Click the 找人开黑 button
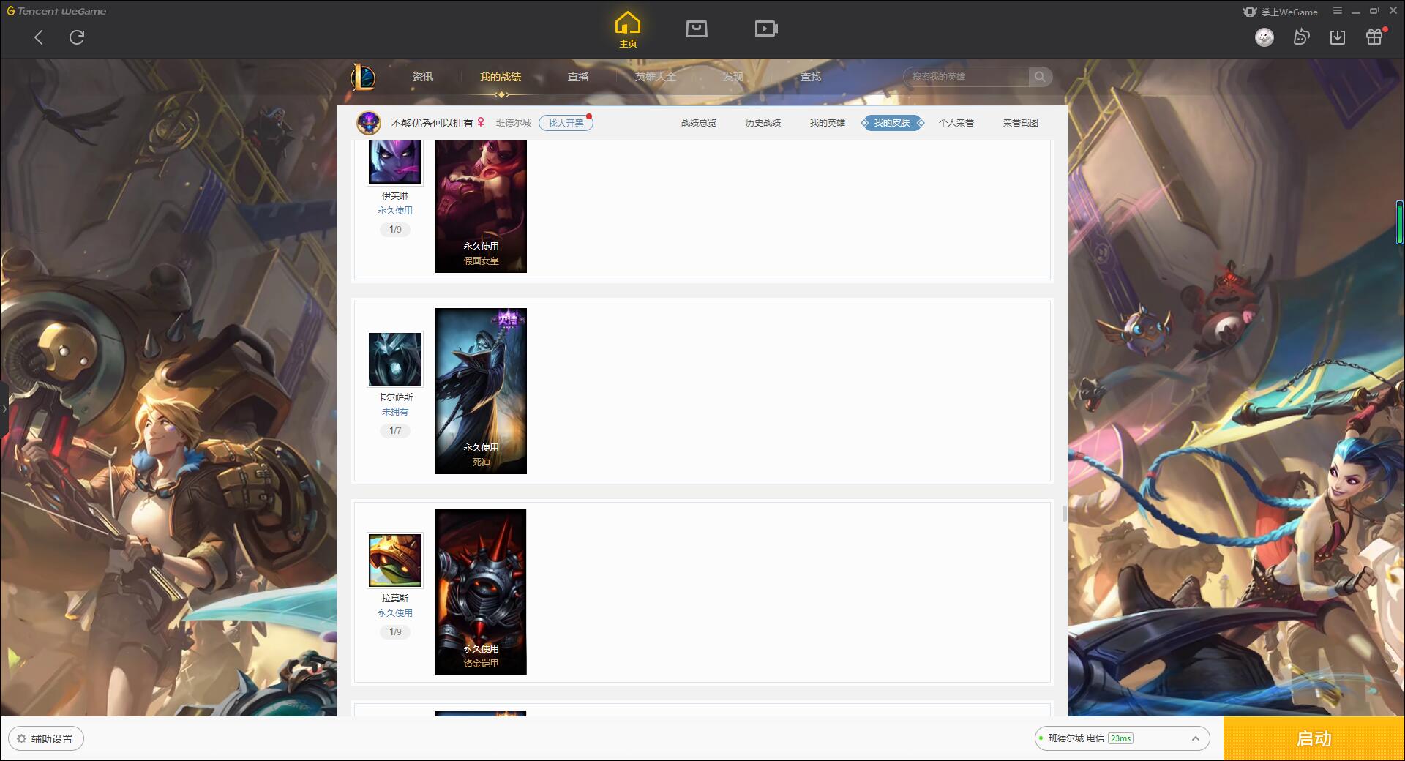This screenshot has width=1405, height=761. pyautogui.click(x=566, y=123)
